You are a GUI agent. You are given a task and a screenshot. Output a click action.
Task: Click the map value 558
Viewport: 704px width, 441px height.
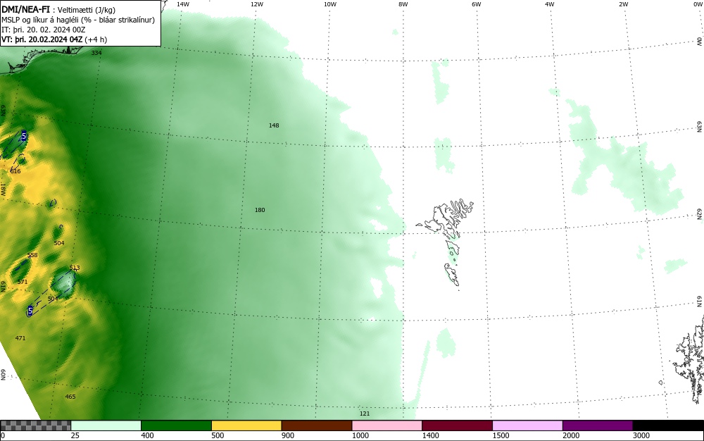32,255
